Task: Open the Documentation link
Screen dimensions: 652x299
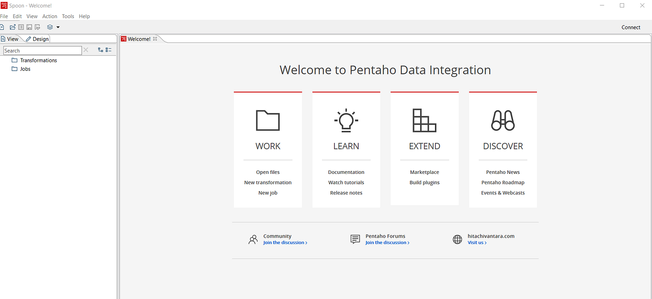Action: tap(346, 172)
